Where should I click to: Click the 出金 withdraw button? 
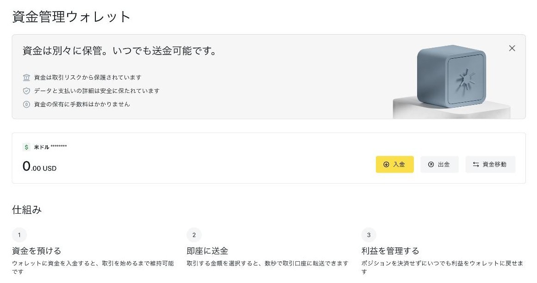439,164
